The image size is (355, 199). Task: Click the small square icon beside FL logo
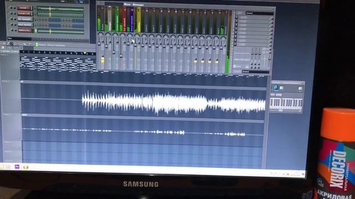pyautogui.click(x=281, y=88)
